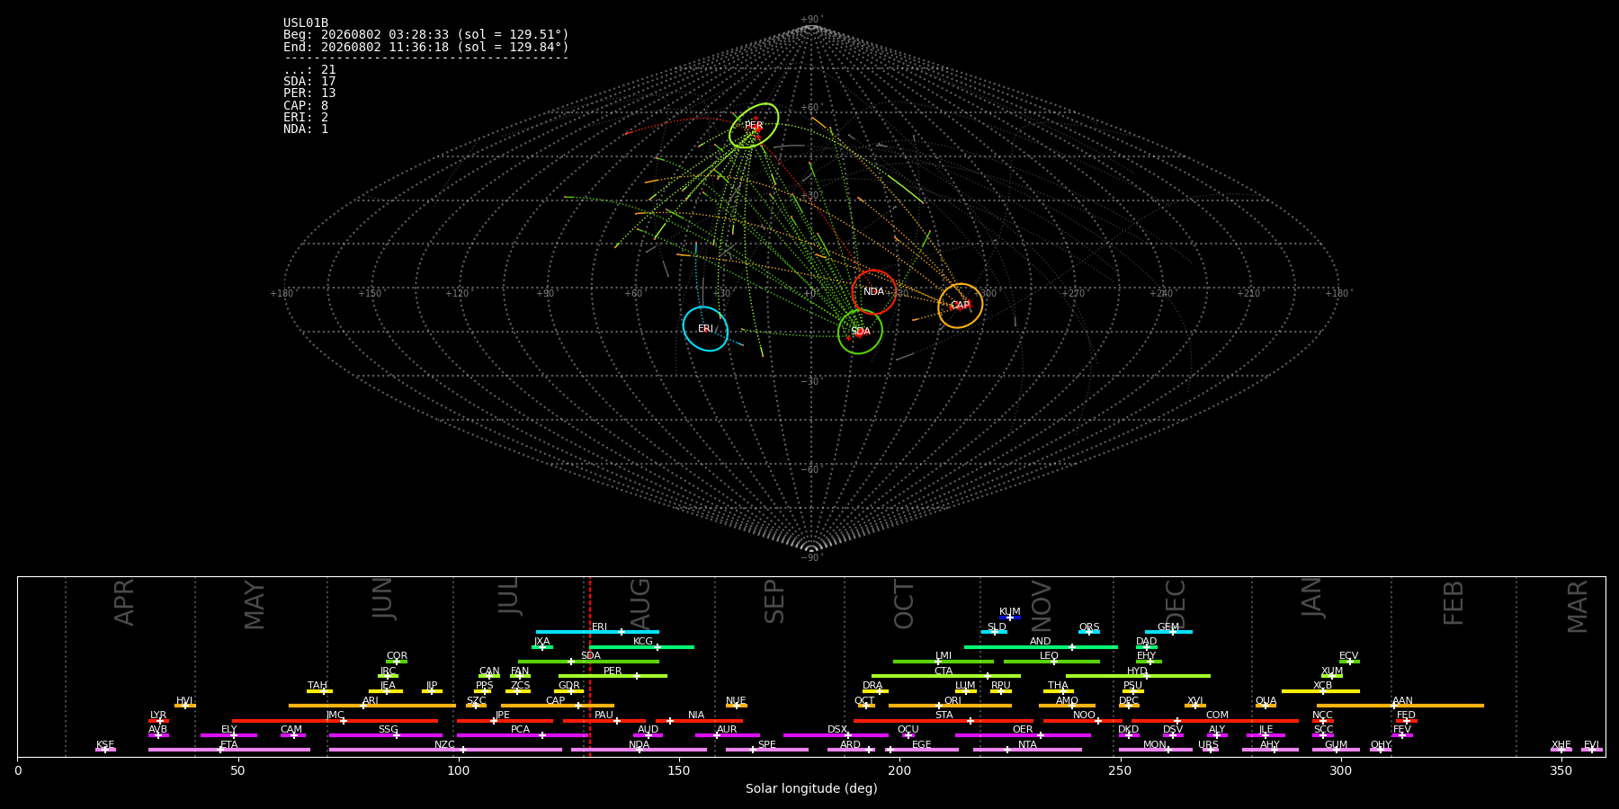Click the AUG month label

click(x=640, y=605)
